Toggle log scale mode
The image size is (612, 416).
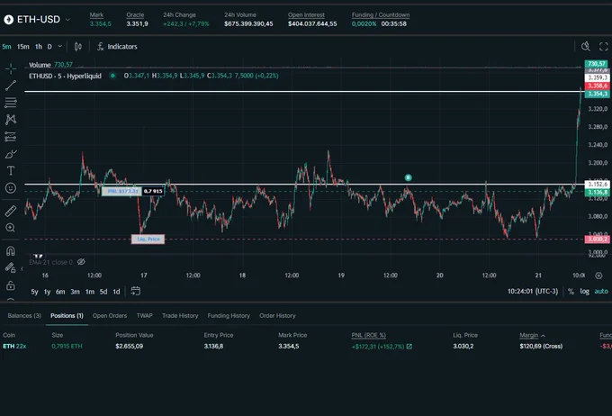(584, 292)
